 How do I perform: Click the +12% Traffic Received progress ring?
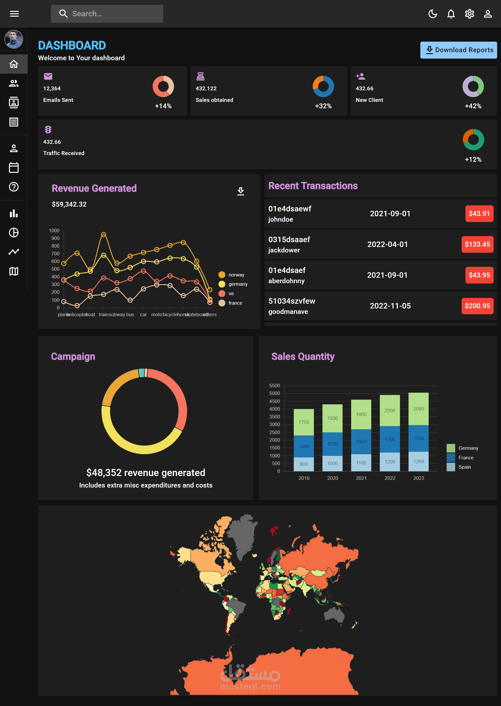point(473,140)
